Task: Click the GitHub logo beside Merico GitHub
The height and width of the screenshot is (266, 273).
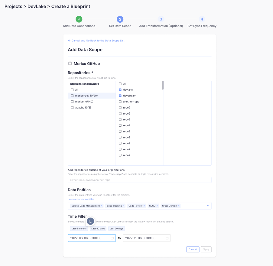Action: [70, 63]
